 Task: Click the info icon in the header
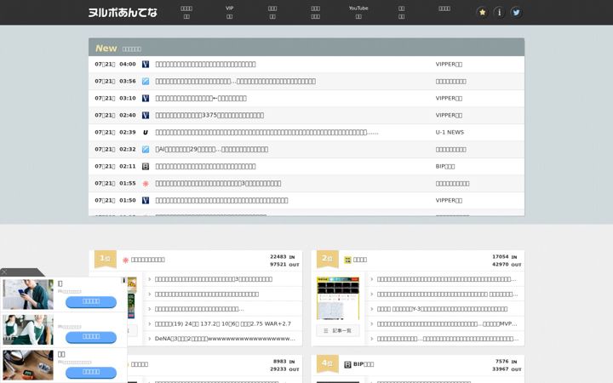pyautogui.click(x=499, y=13)
